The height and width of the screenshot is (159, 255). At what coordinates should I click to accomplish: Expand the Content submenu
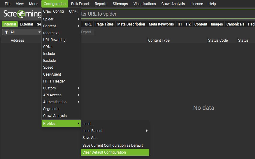click(x=61, y=26)
